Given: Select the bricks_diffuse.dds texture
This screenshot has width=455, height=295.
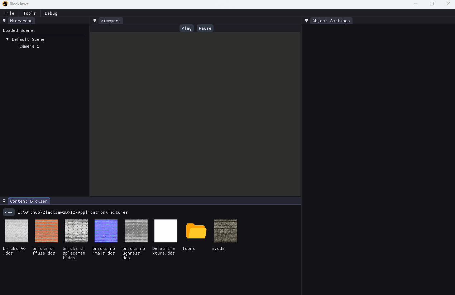Looking at the screenshot, I should pos(46,231).
